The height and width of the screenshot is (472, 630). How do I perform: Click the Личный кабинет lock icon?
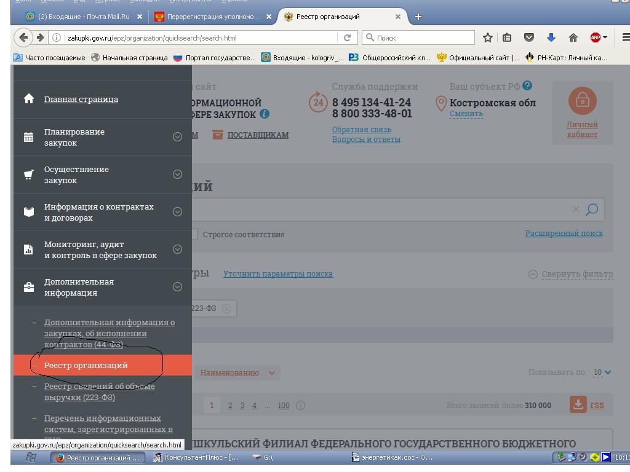(582, 101)
